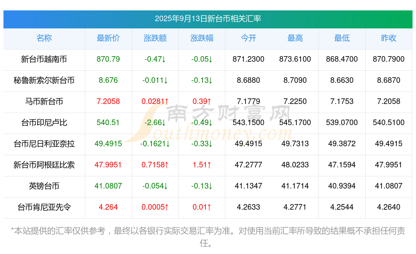Click latest price 870.79
This screenshot has height=254, width=416.
tap(109, 59)
